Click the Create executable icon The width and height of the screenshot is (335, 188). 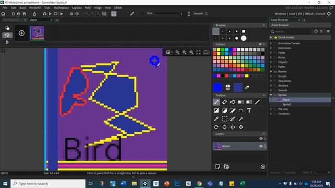coord(35,14)
